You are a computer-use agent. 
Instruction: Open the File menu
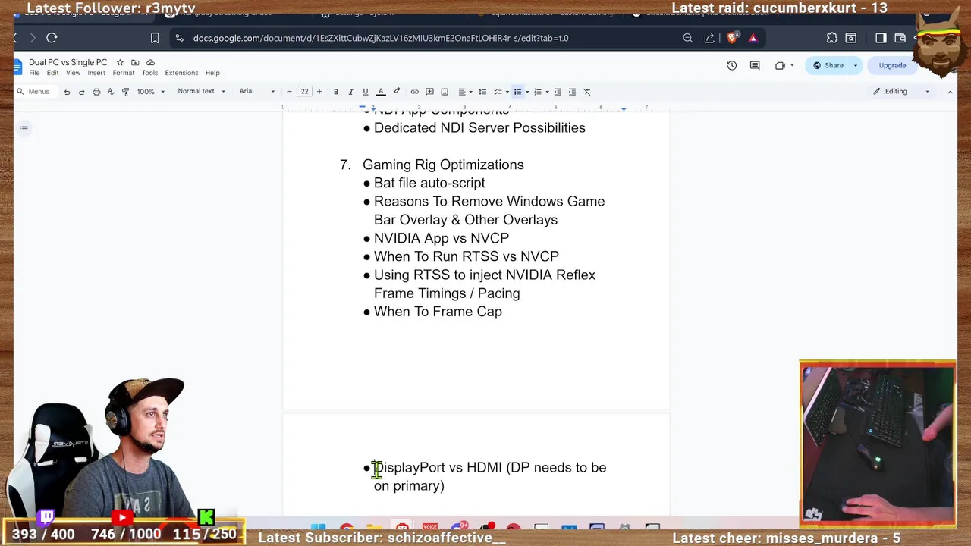pos(34,73)
